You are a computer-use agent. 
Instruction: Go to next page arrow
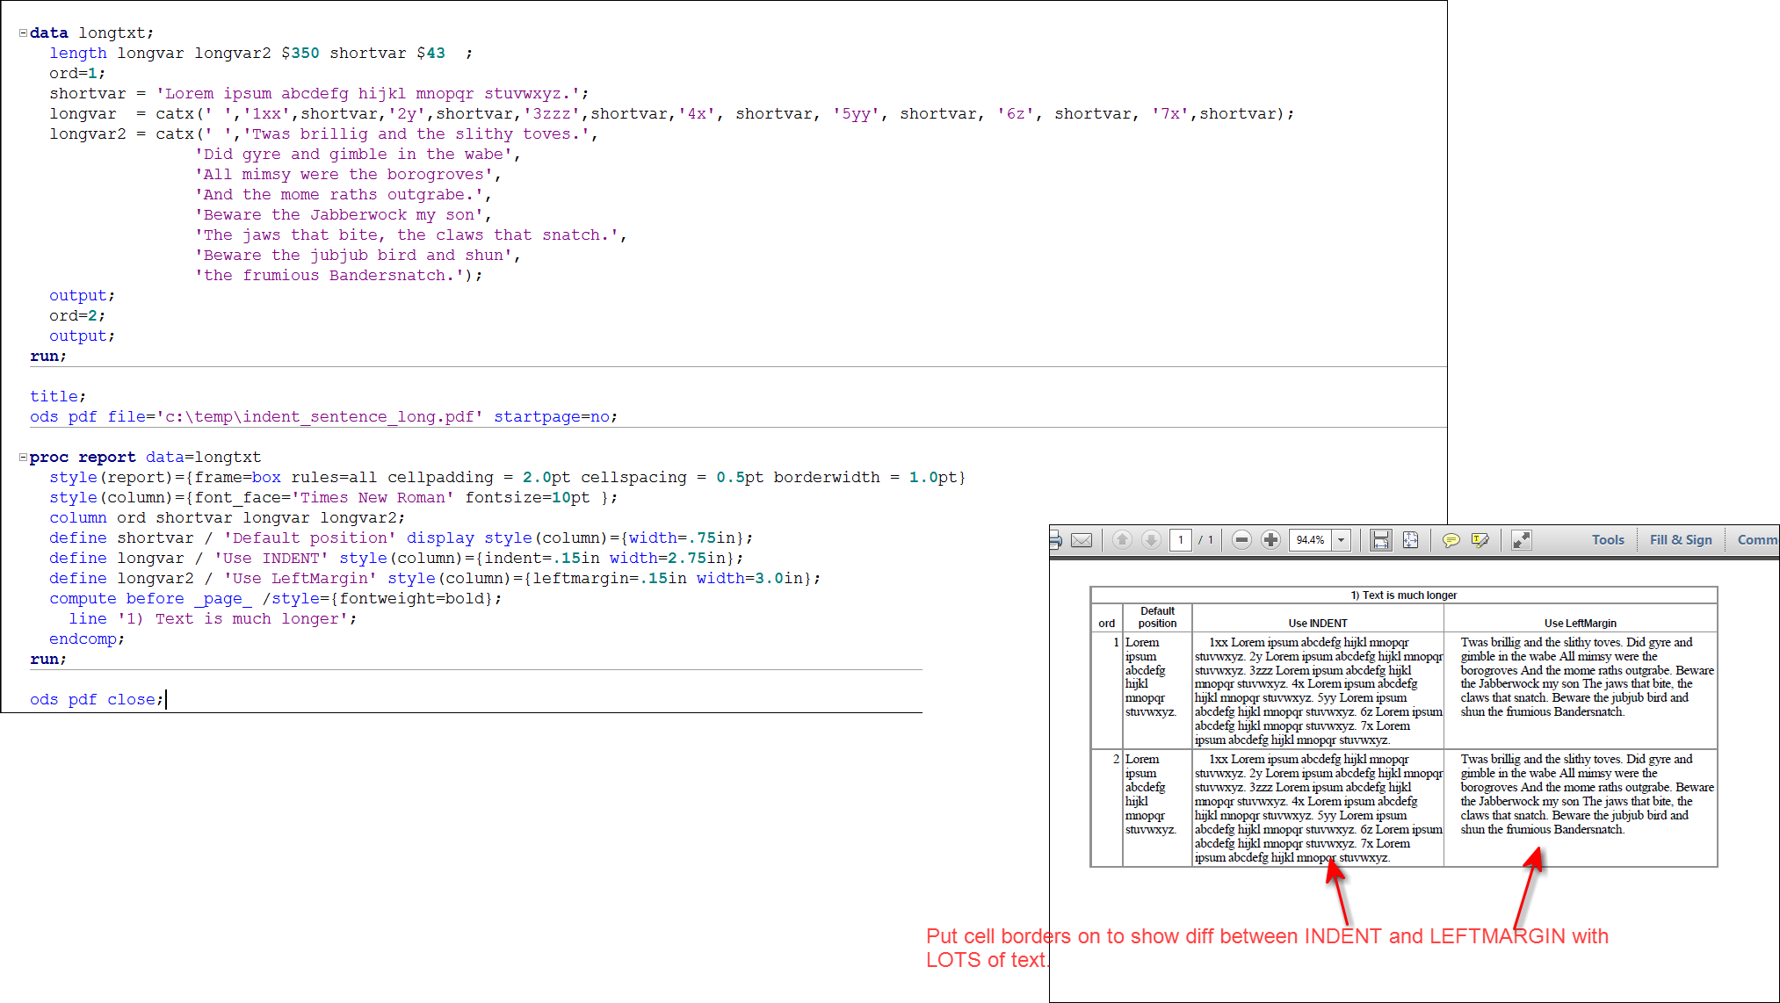pyautogui.click(x=1151, y=540)
